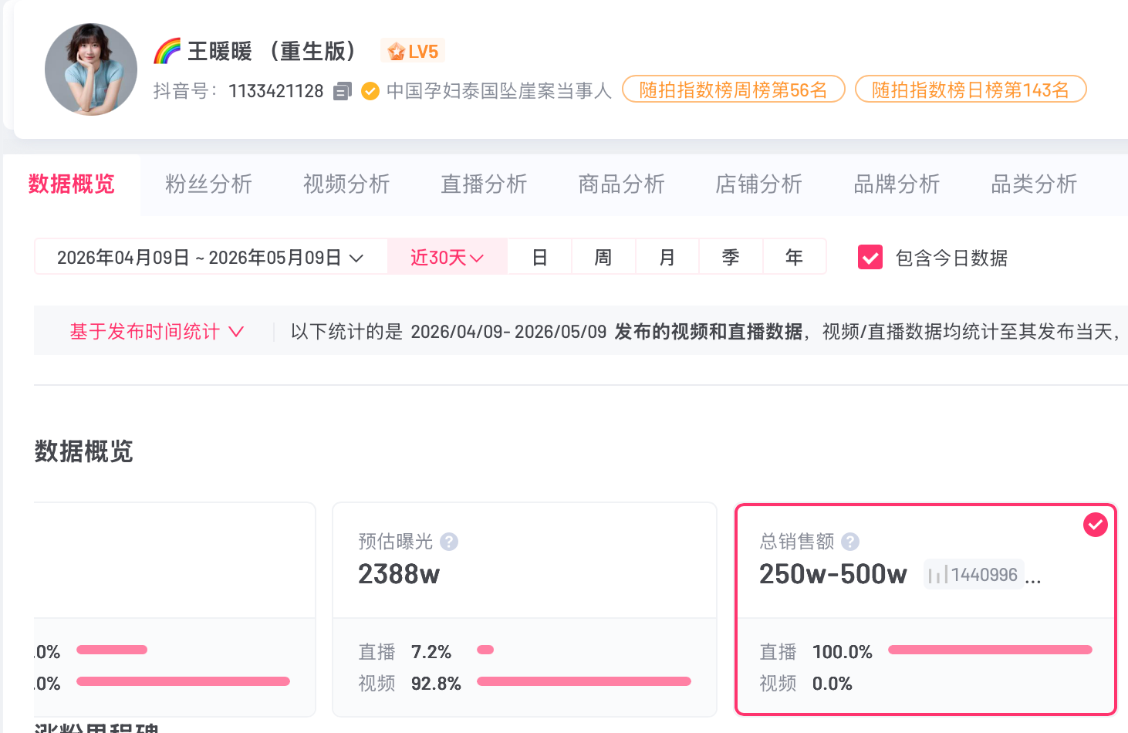Image resolution: width=1128 pixels, height=733 pixels.
Task: Expand the 近30天 dropdown
Action: pos(447,257)
